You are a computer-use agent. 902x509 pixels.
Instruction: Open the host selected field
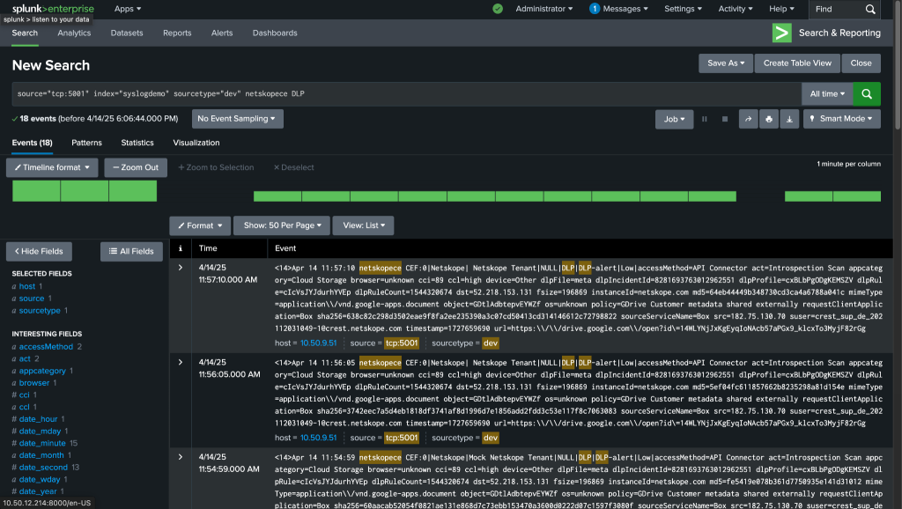27,286
